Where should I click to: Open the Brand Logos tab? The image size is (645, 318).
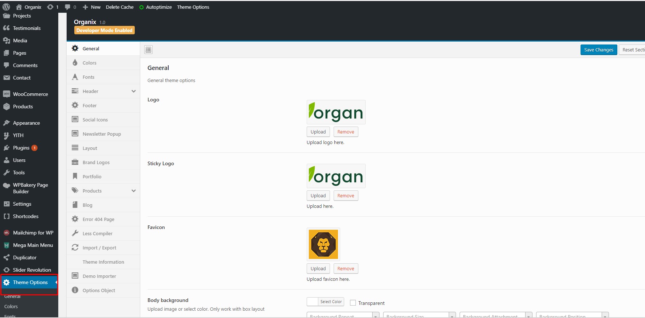103,162
